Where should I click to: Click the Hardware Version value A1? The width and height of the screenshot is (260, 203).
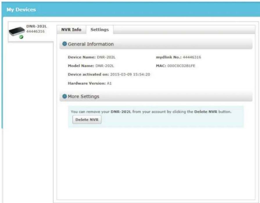(109, 83)
